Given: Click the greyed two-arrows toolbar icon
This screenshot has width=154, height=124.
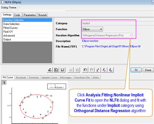Looking at the screenshot, I should (x=77, y=70).
